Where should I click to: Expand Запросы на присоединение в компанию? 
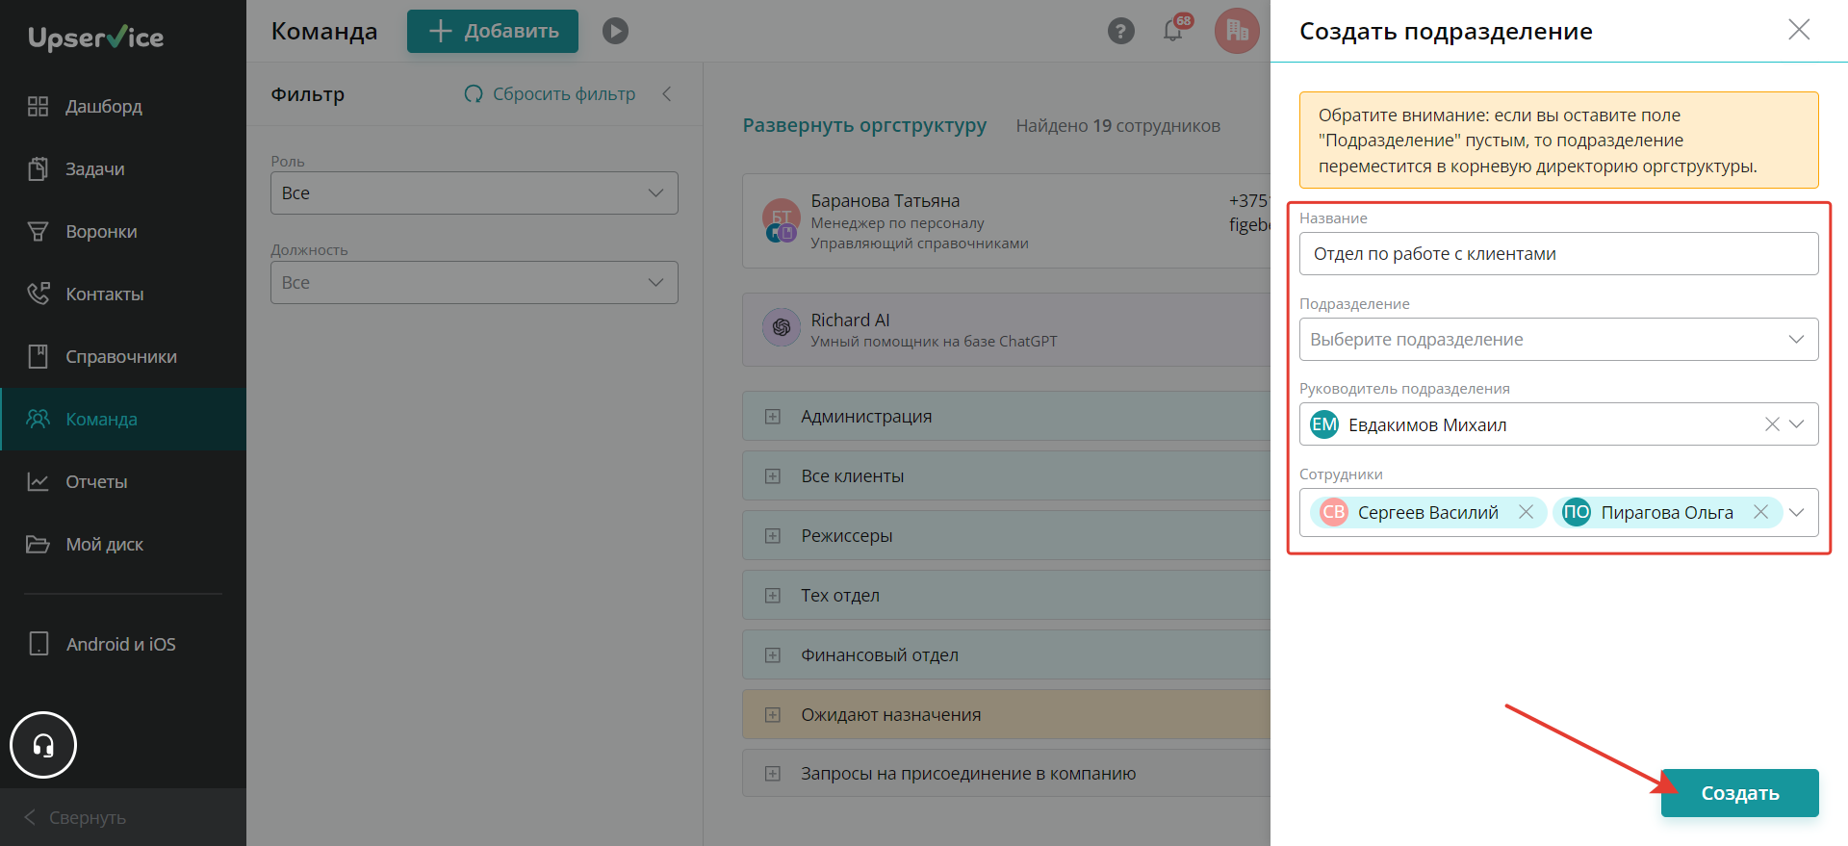[x=773, y=773]
